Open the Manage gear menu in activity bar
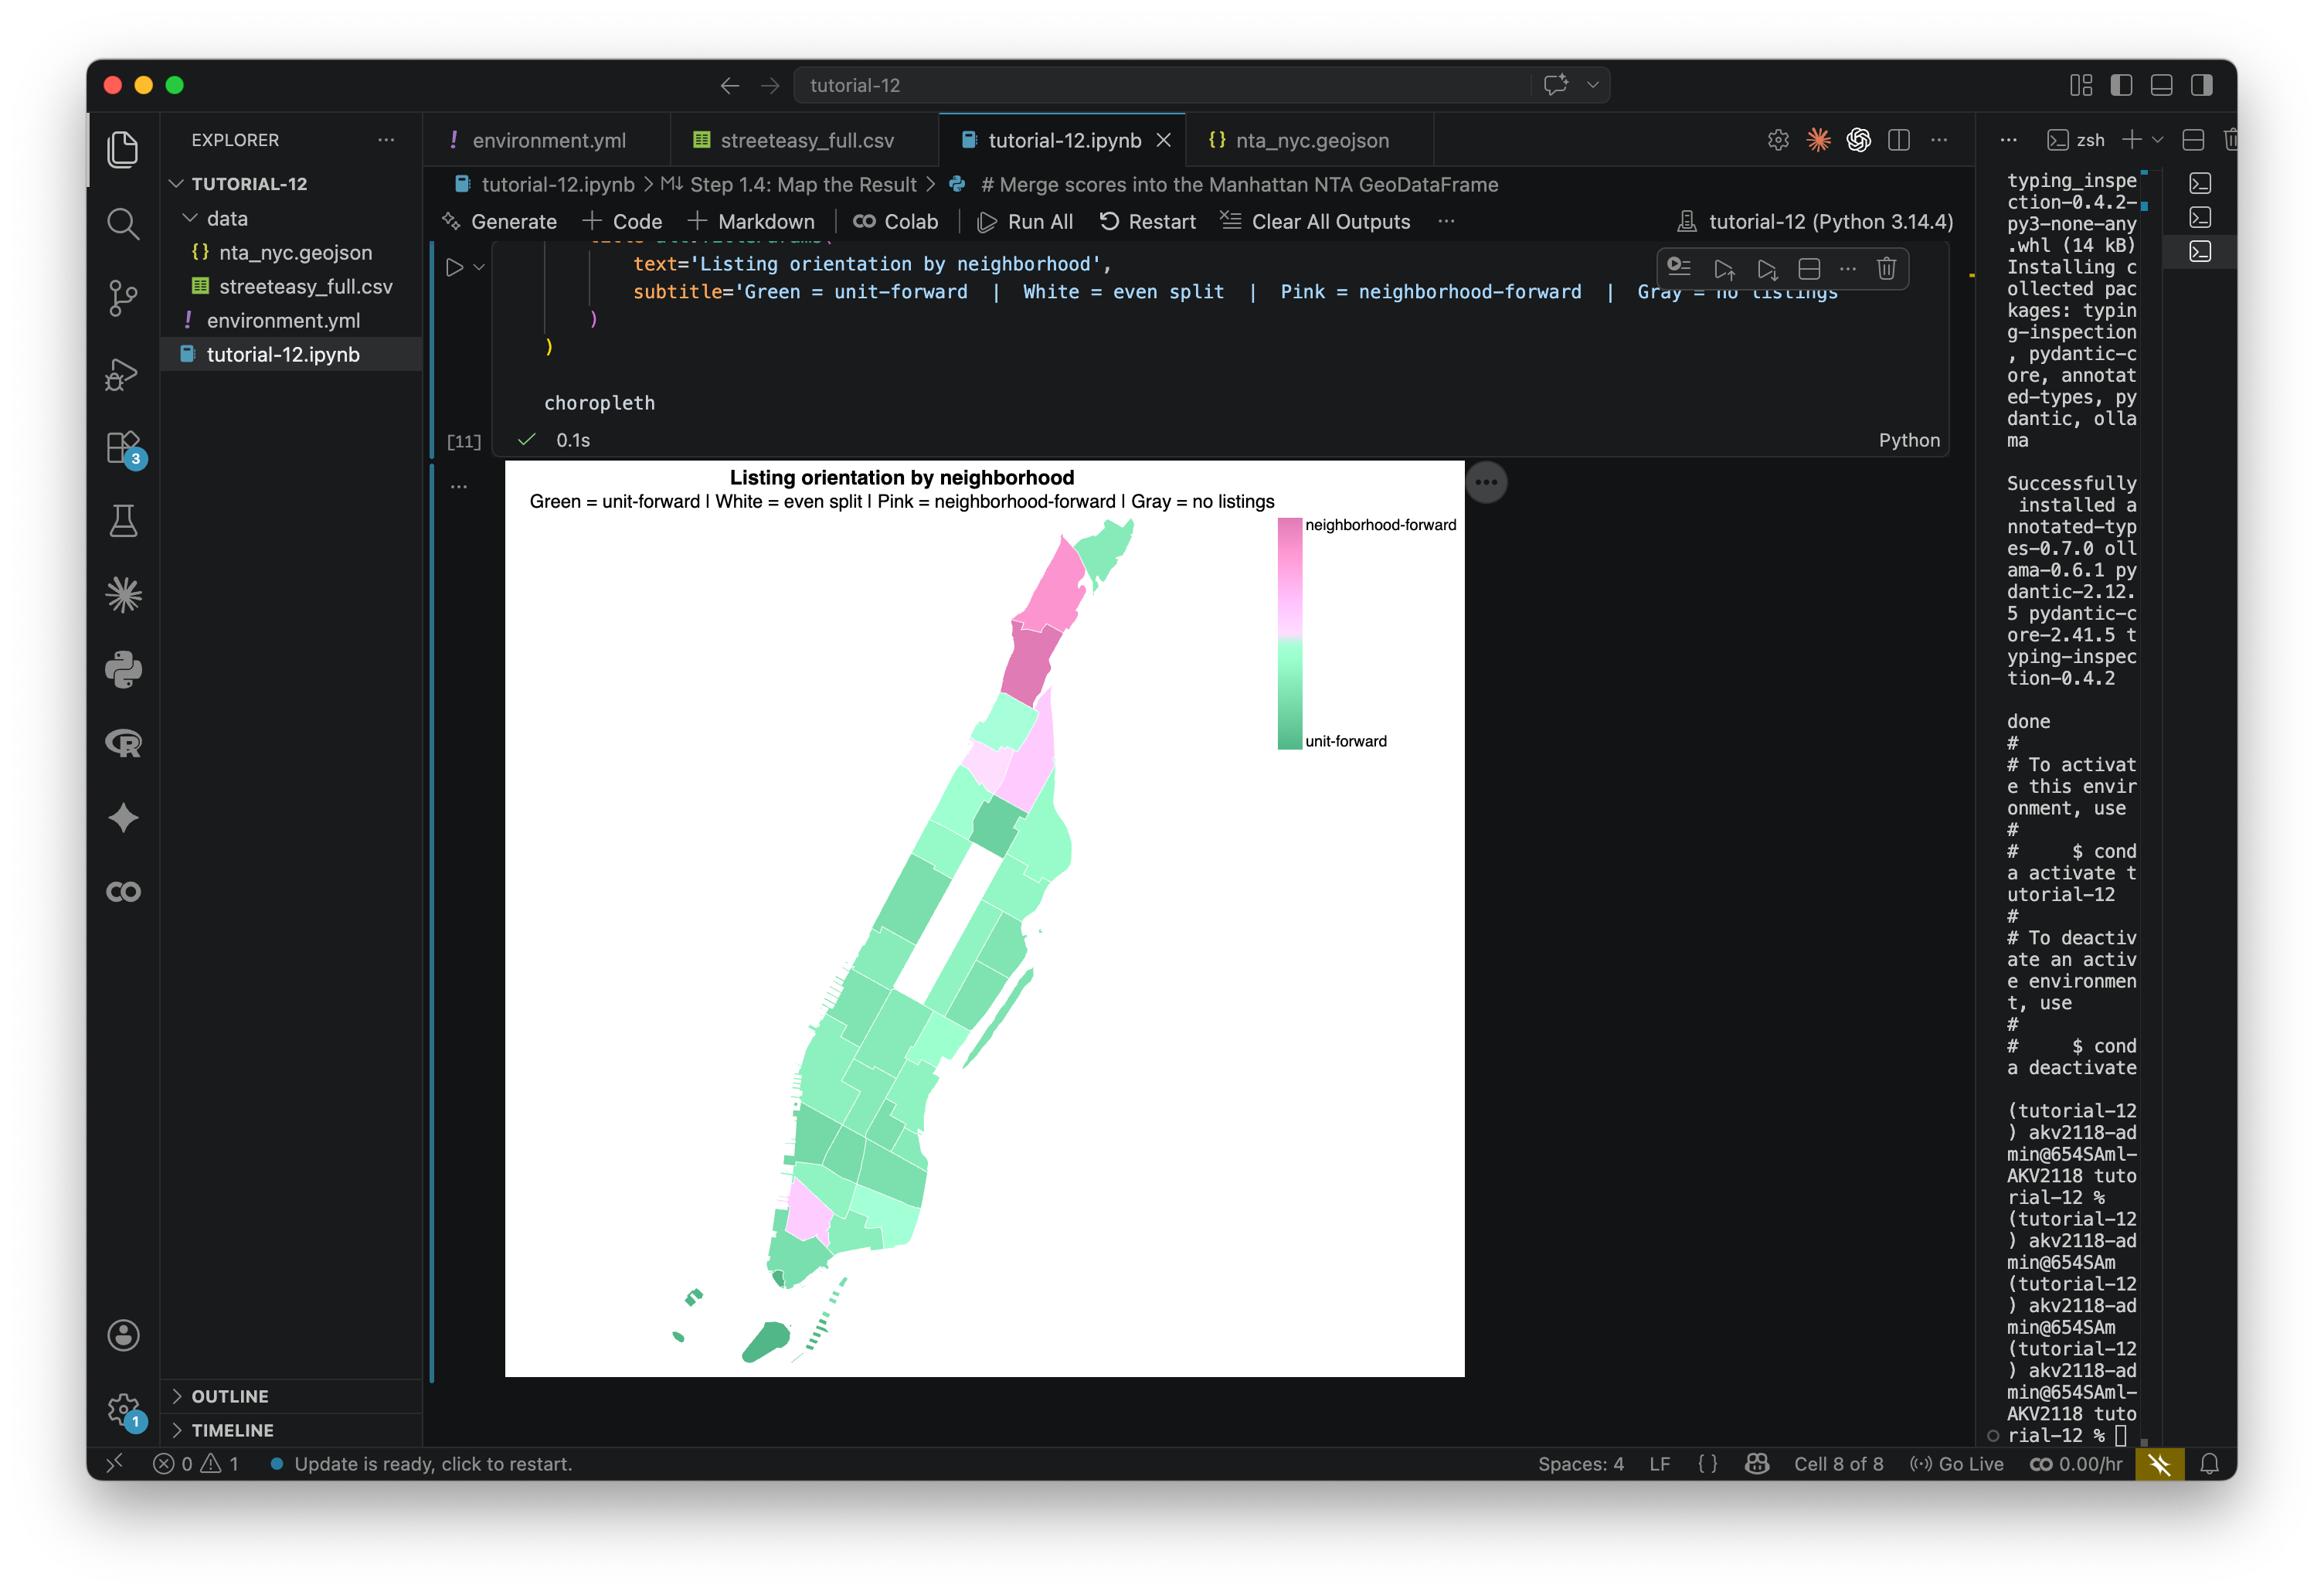This screenshot has width=2324, height=1595. pyautogui.click(x=123, y=1409)
